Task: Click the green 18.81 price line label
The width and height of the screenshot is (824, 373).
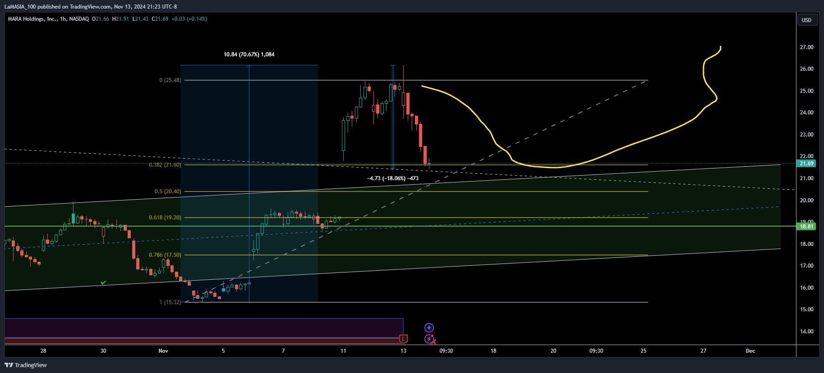Action: click(807, 227)
